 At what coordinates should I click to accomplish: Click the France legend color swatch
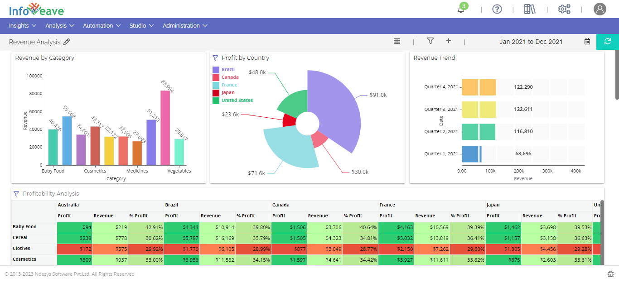click(216, 85)
